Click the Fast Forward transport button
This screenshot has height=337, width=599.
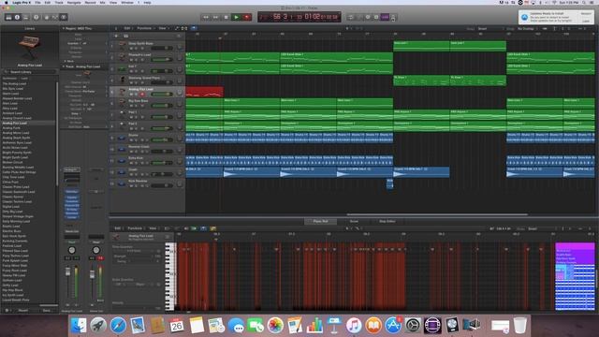(216, 17)
